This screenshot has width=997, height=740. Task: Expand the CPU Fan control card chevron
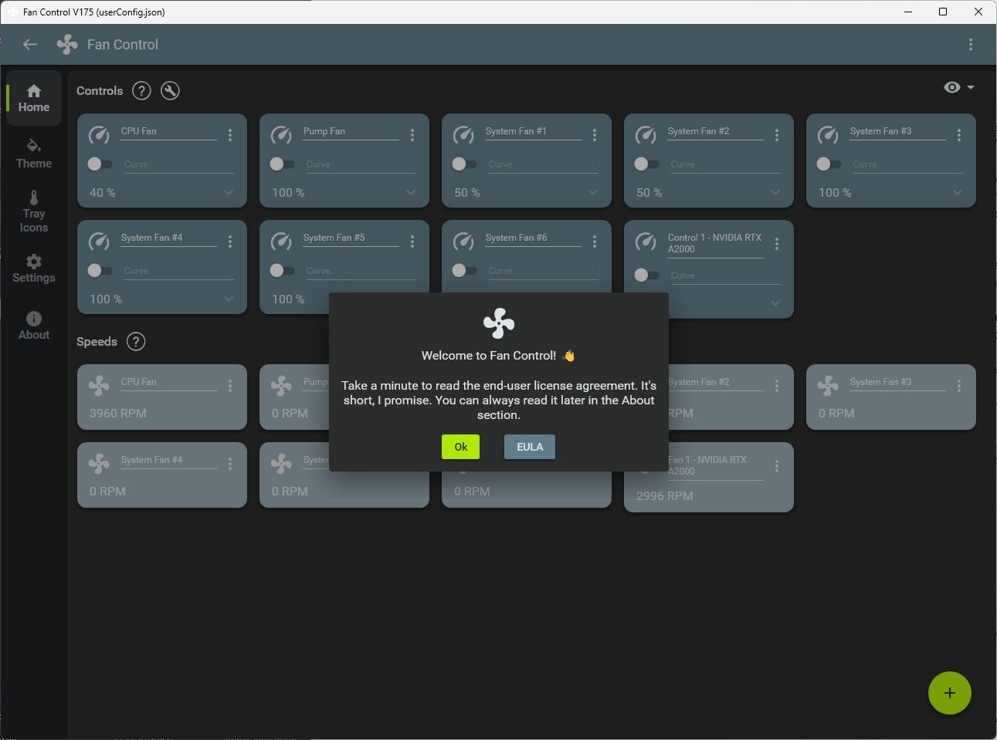point(229,192)
